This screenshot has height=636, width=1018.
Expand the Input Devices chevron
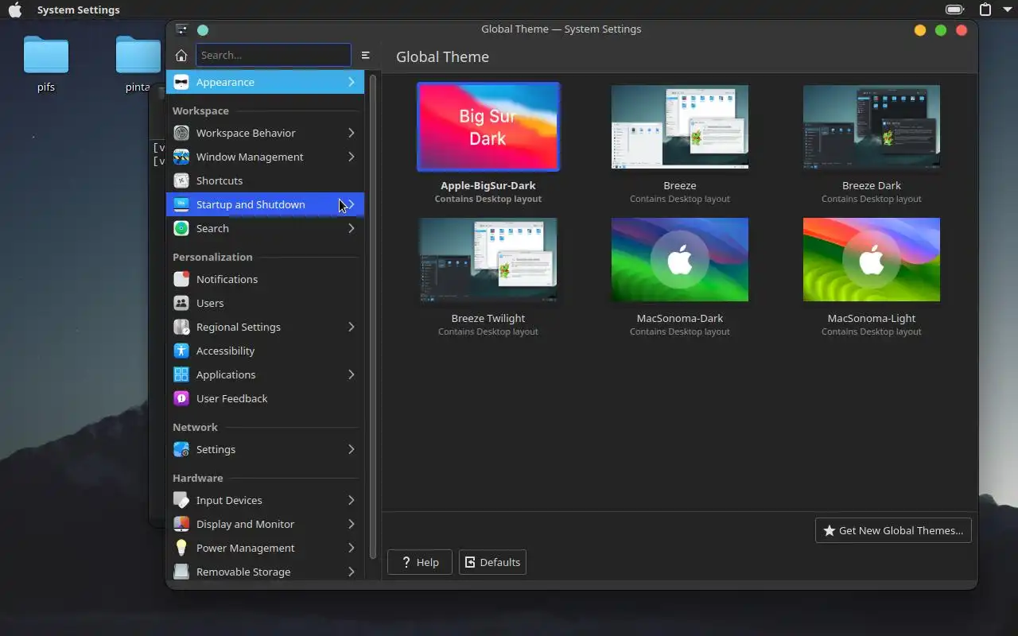pos(351,500)
